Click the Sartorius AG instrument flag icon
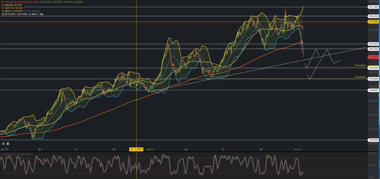Image resolution: width=380 pixels, height=179 pixels. (x=2, y=2)
